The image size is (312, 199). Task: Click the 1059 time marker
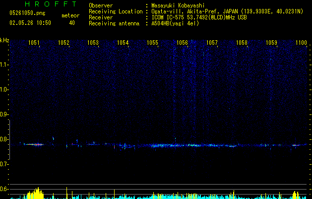[272, 43]
